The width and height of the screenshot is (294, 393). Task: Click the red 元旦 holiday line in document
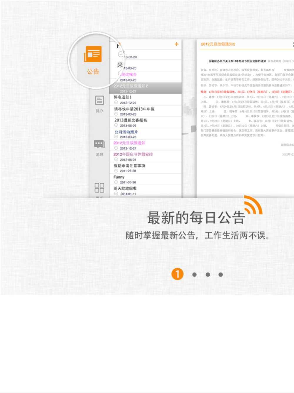(247, 92)
